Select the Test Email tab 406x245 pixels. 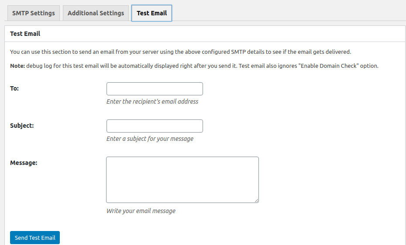tap(151, 13)
